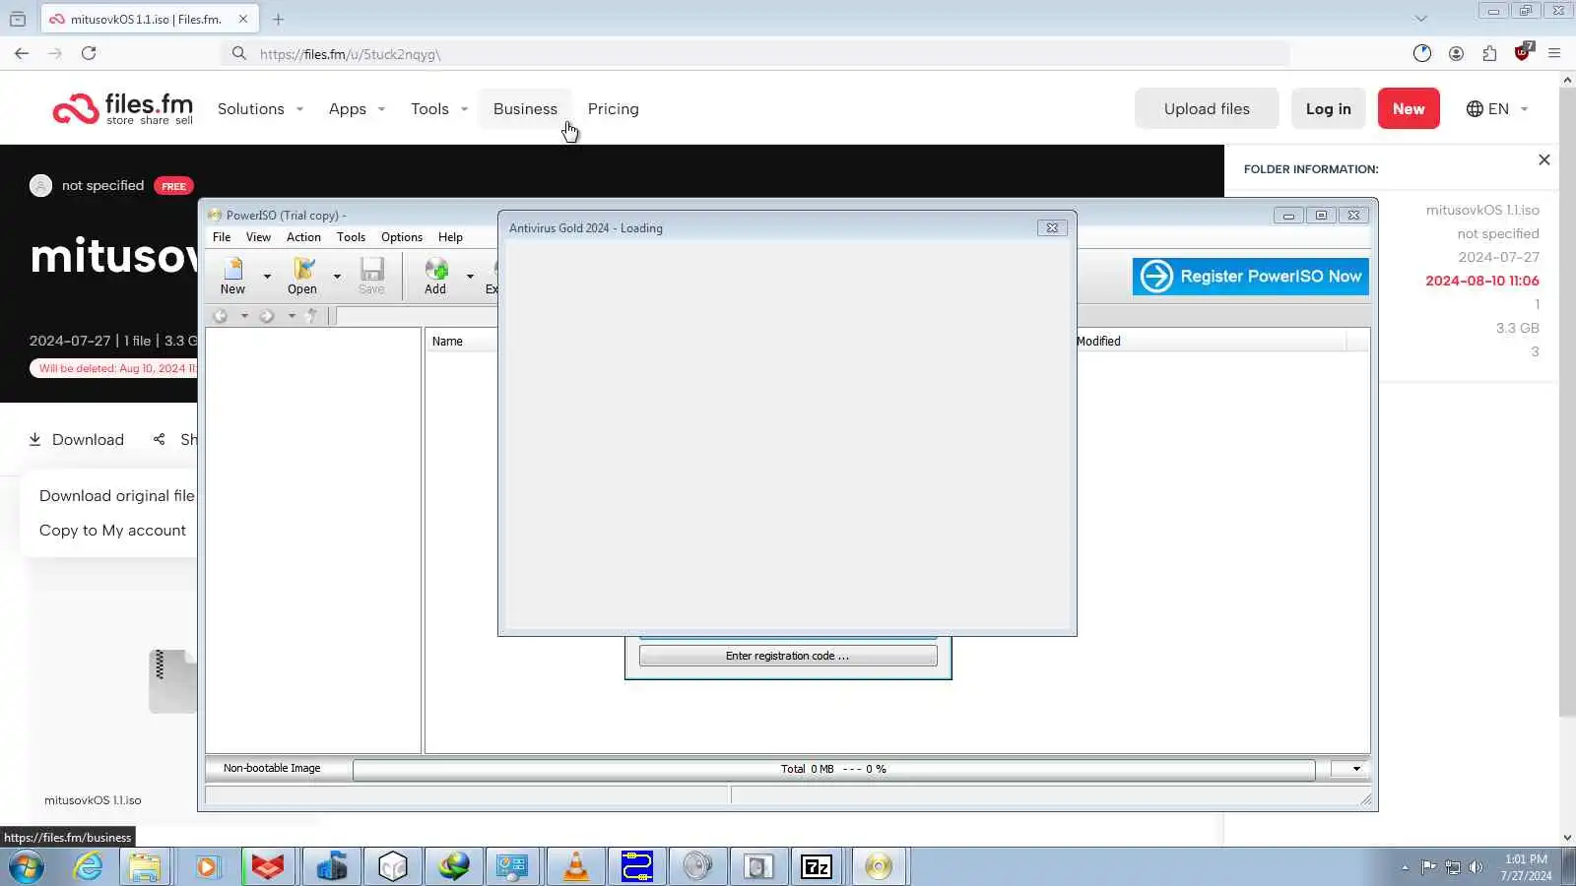Open the Windows Media Player taskbar icon
This screenshot has width=1576, height=886.
point(207,867)
